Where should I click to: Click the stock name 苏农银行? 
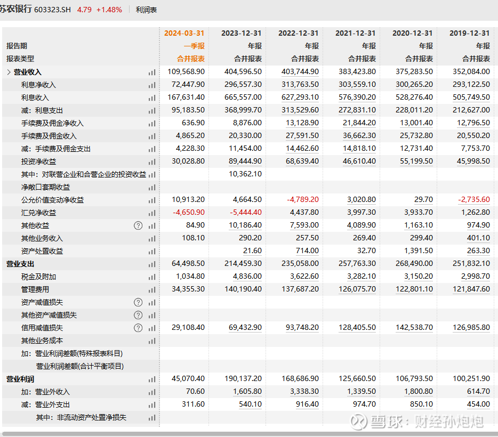click(17, 9)
